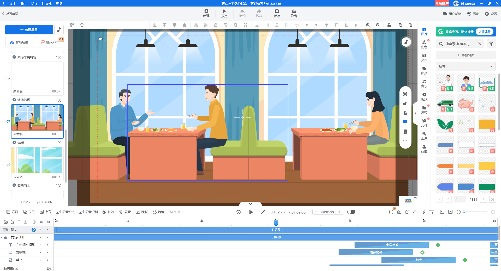The width and height of the screenshot is (501, 271).
Task: Open the 编辑 menu
Action: tap(23, 4)
